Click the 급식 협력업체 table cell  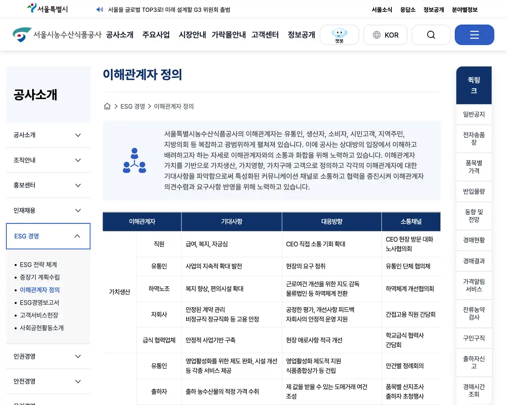click(x=159, y=340)
